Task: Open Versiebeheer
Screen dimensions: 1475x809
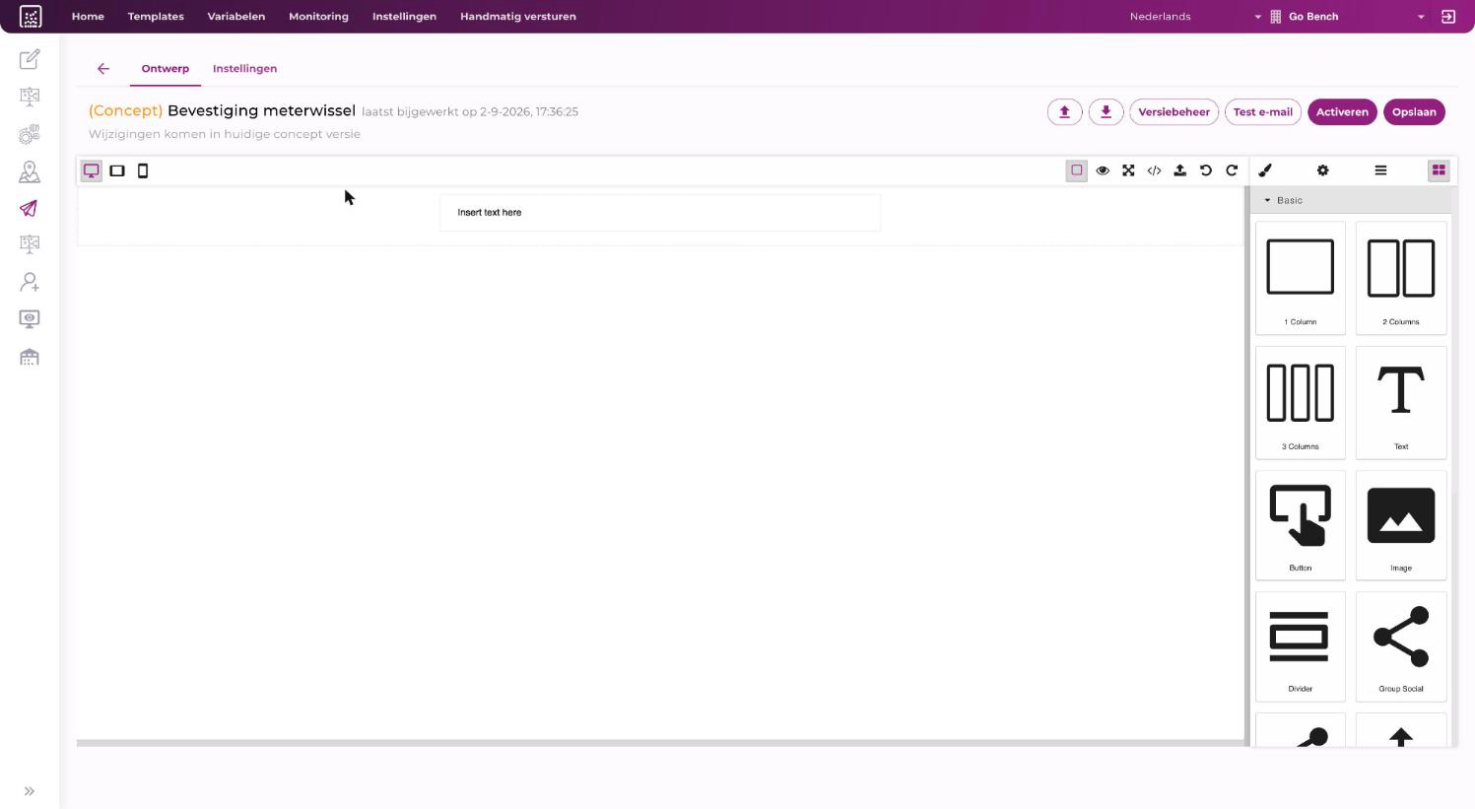Action: click(1173, 112)
